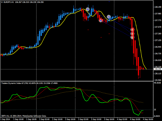The image size is (162, 121).
Task: Click the 137.150 price axis label
Action: click(x=158, y=40)
